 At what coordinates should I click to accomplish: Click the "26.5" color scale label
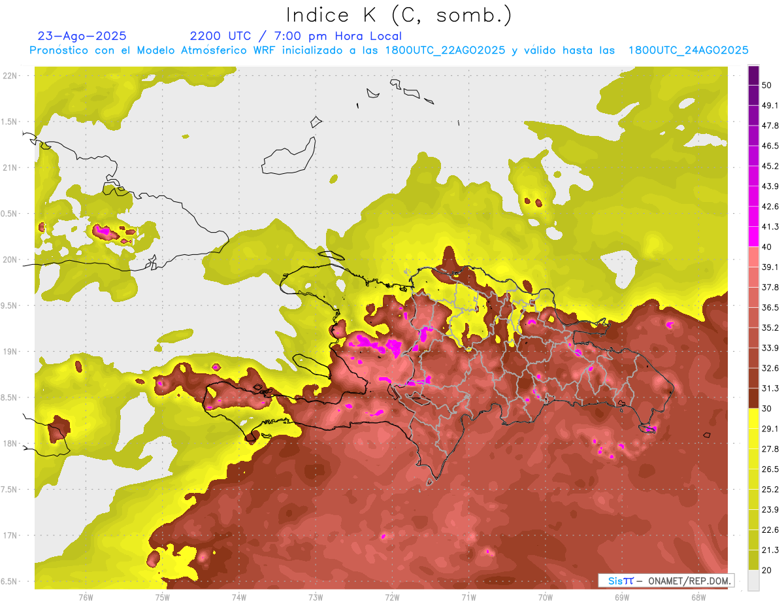[770, 469]
